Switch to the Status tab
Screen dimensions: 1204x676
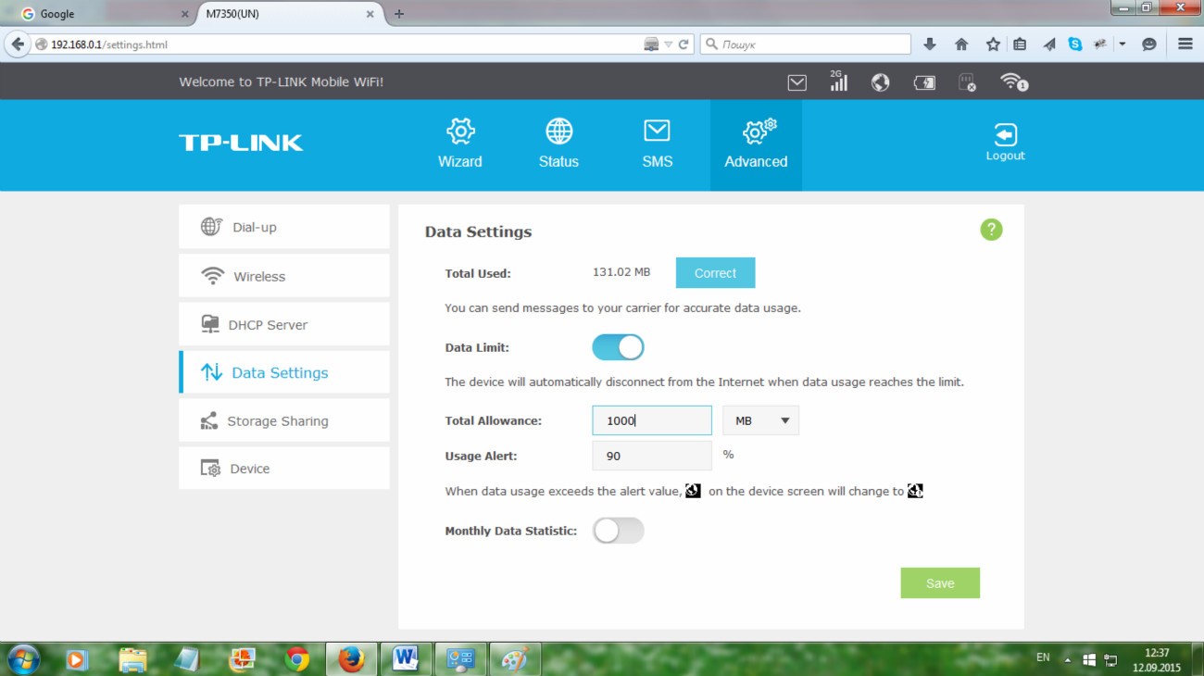(558, 144)
